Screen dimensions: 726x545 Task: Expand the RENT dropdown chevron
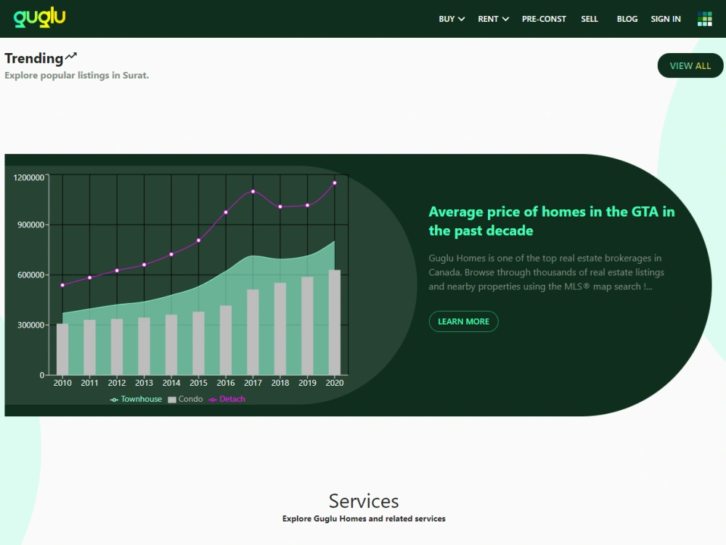click(x=505, y=19)
